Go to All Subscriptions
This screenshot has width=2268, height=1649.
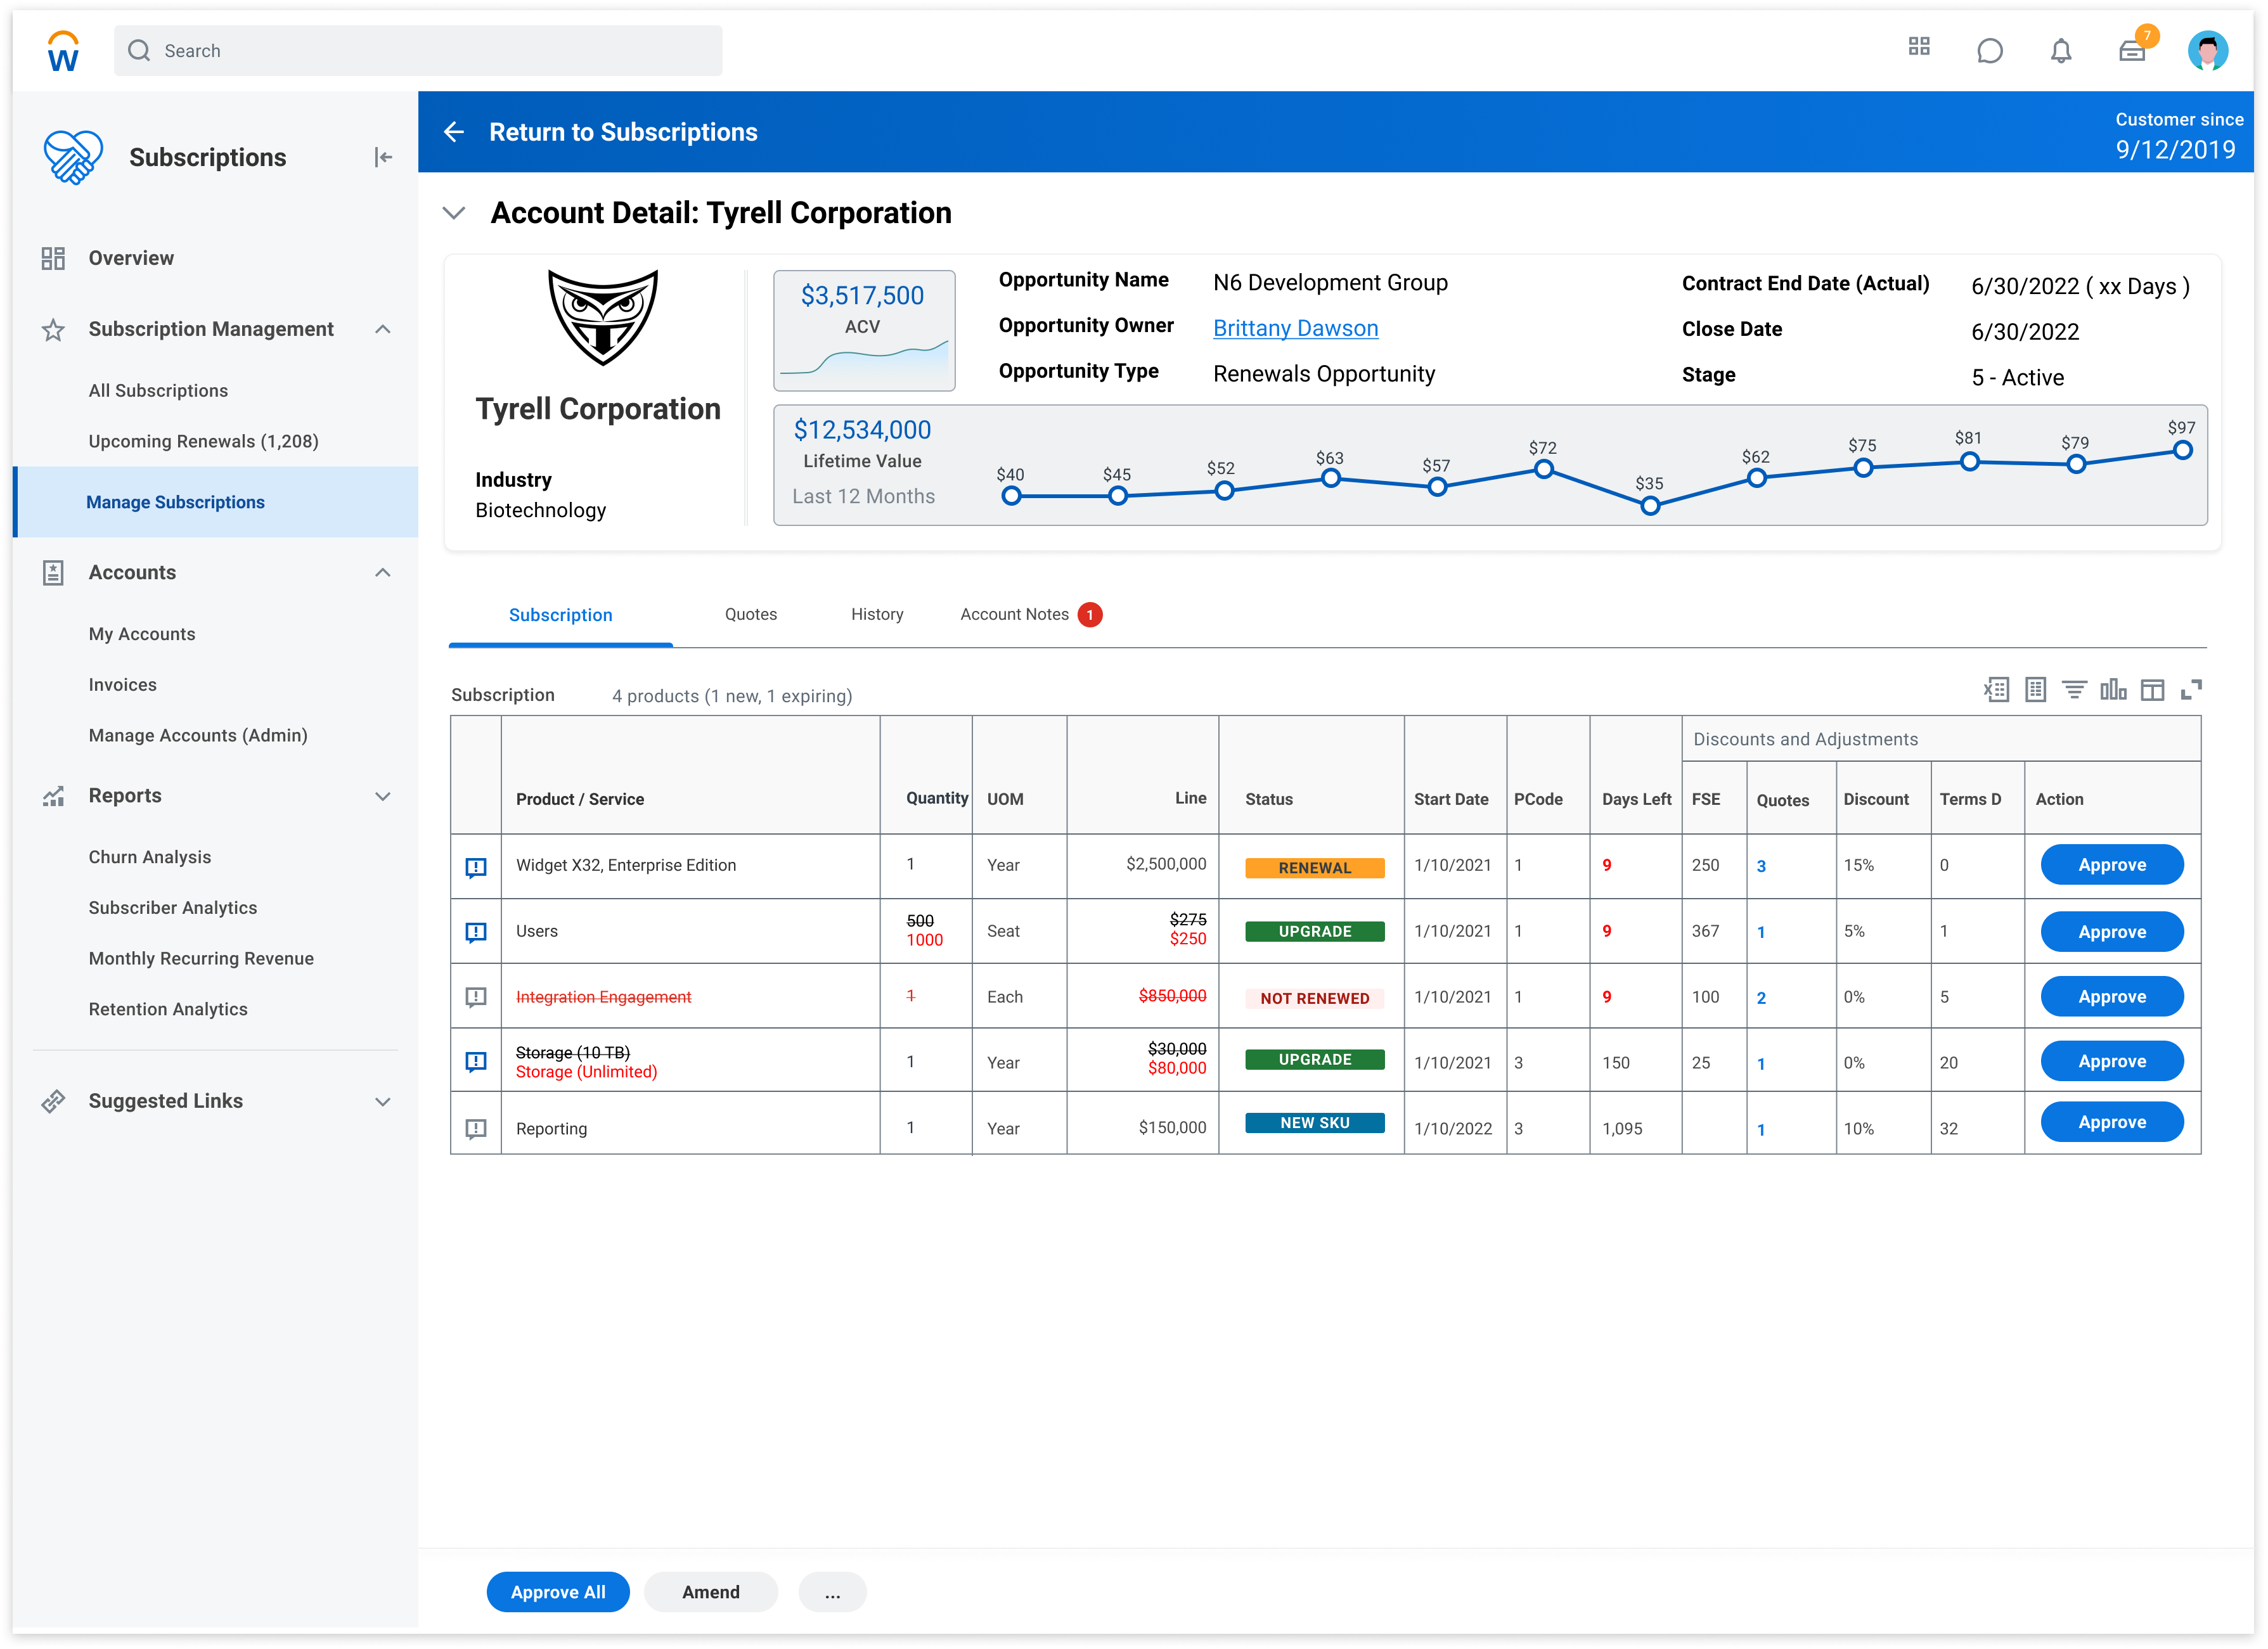[158, 391]
